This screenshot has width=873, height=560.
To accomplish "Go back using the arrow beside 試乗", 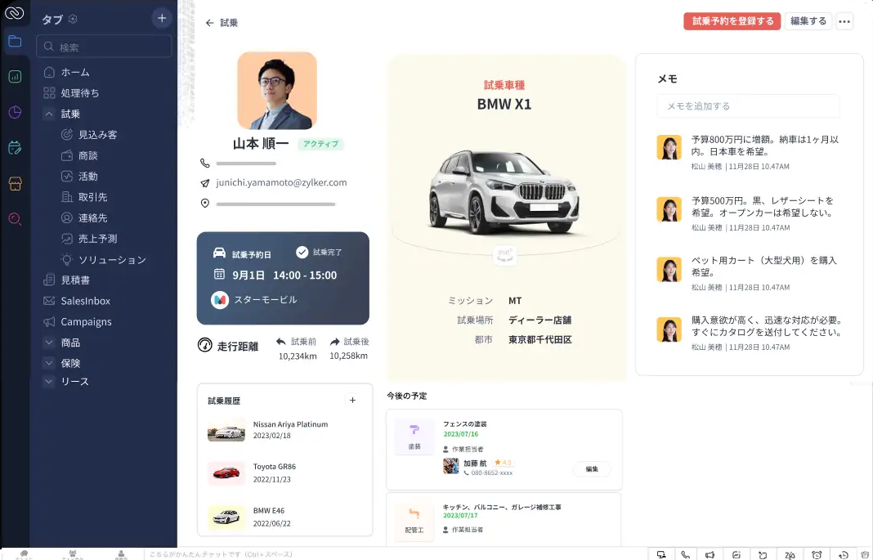I will tap(209, 23).
